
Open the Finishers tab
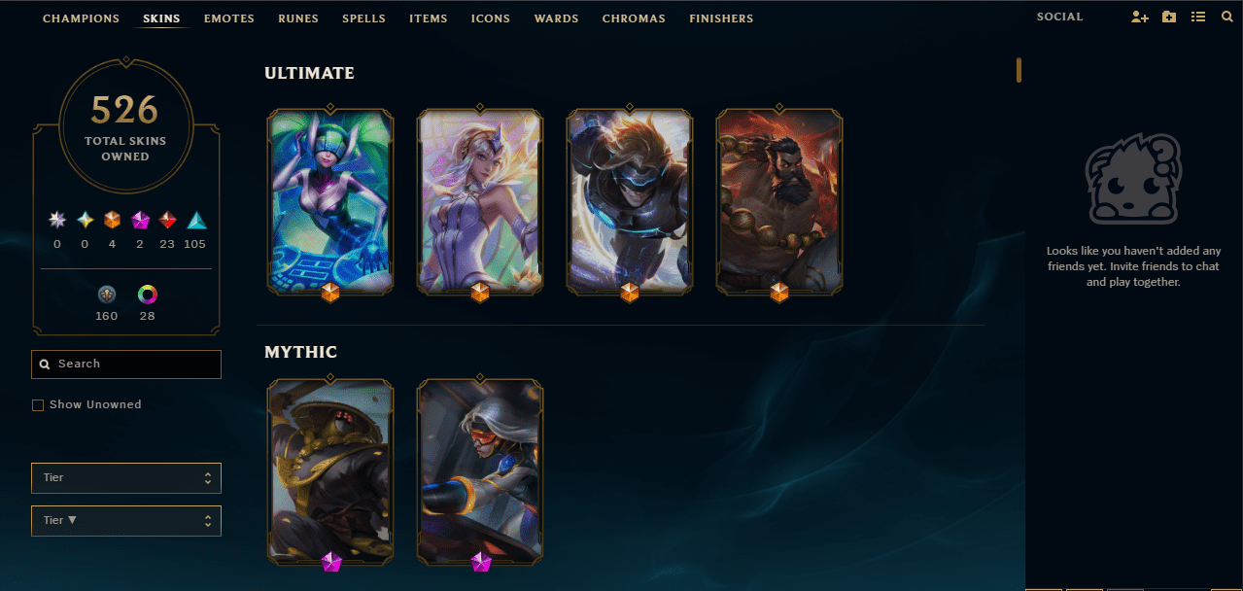click(x=721, y=18)
